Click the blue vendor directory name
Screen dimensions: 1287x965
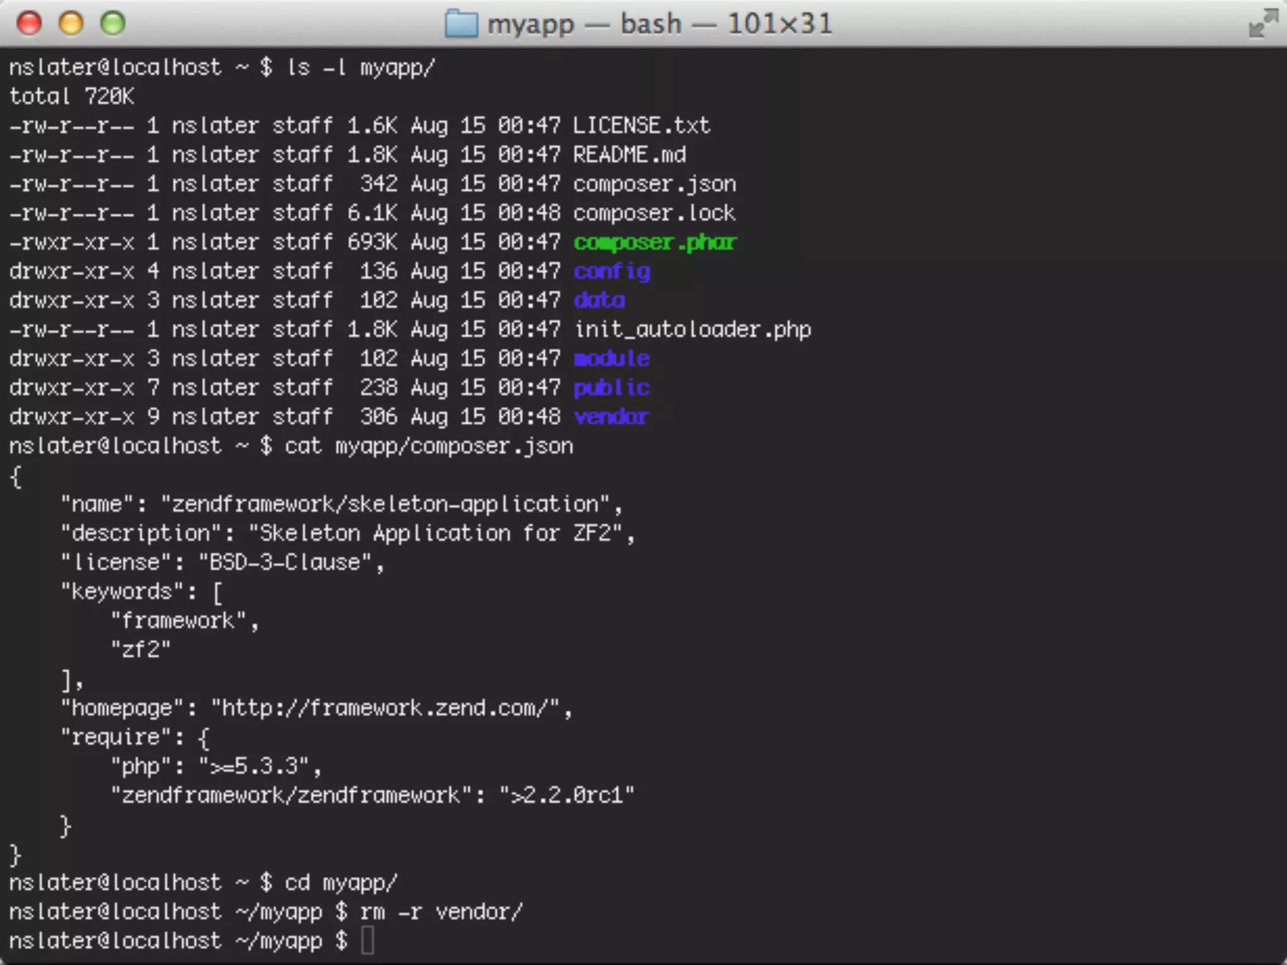click(611, 417)
